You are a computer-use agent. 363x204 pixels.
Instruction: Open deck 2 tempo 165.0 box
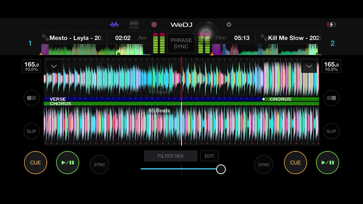tap(331, 66)
